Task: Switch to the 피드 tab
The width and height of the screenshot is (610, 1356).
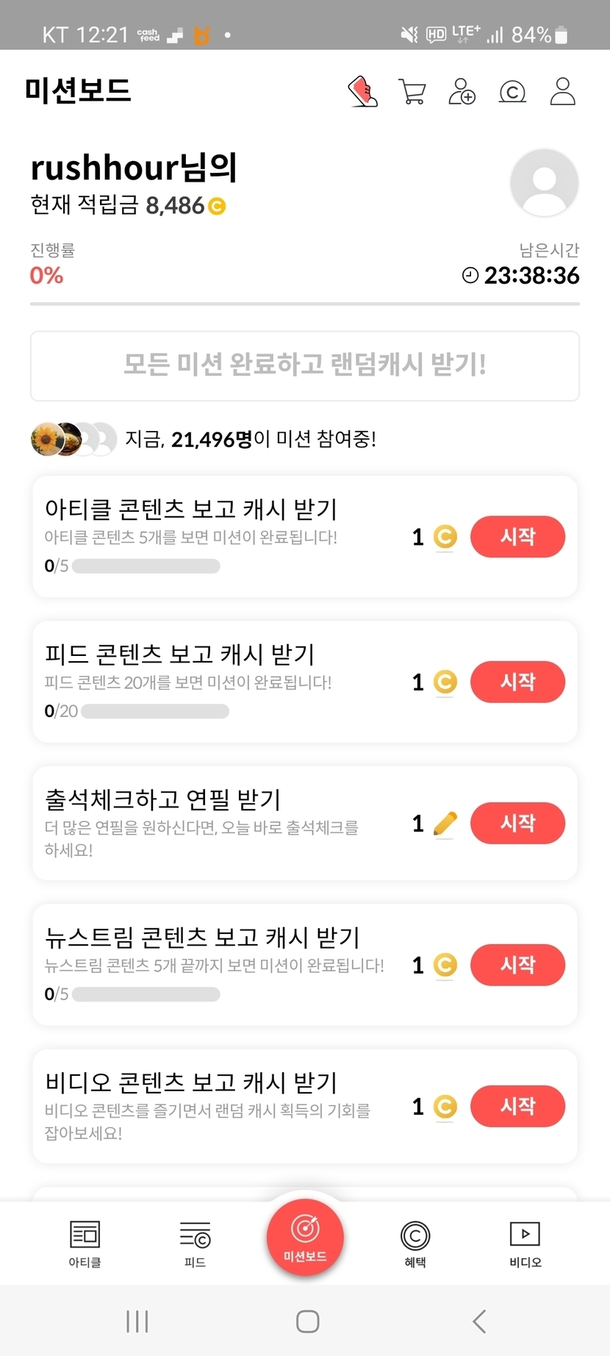Action: pyautogui.click(x=195, y=1243)
